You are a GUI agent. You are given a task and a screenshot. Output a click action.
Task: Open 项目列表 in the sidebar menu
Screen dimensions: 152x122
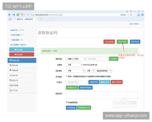(x=22, y=65)
